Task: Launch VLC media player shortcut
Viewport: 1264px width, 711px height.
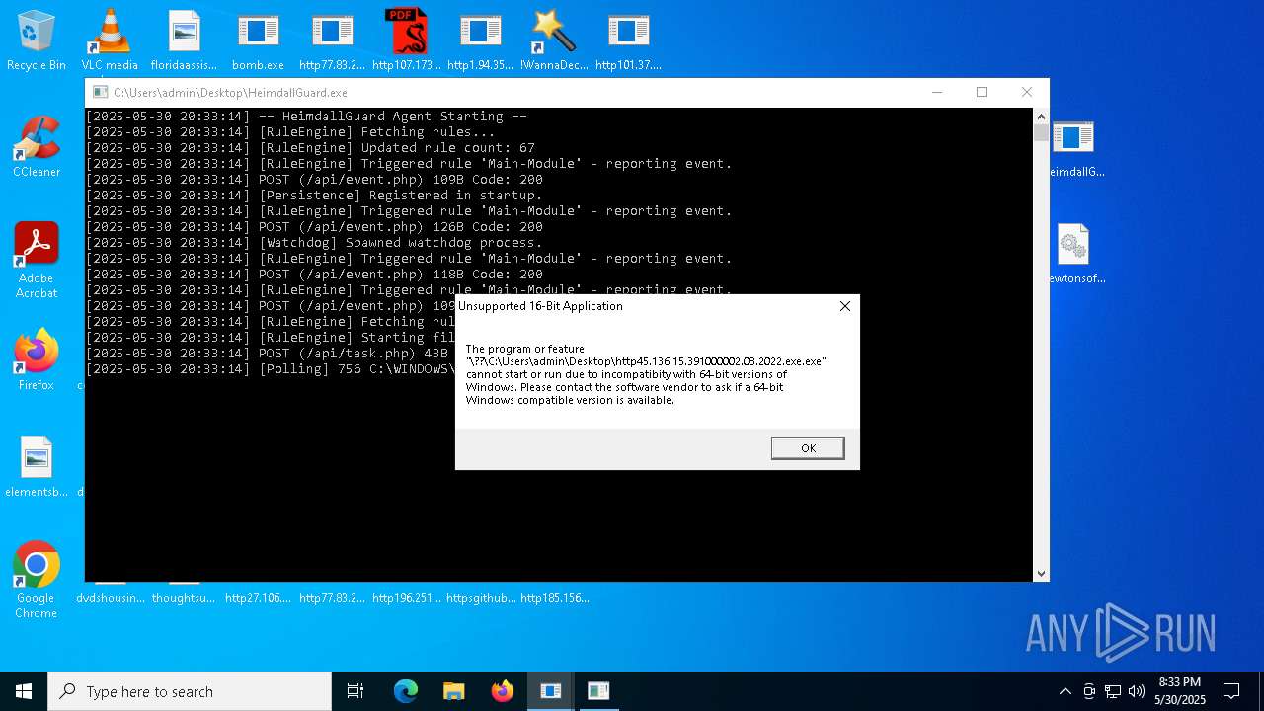Action: [110, 40]
